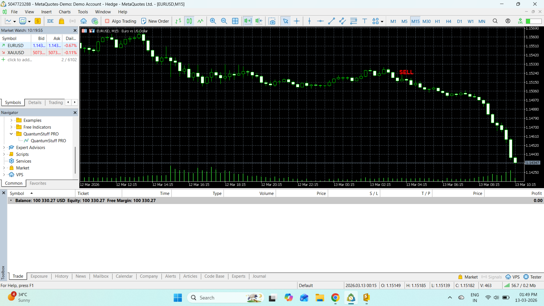Click the crosshair cursor tool
This screenshot has width=544, height=306.
click(x=297, y=21)
